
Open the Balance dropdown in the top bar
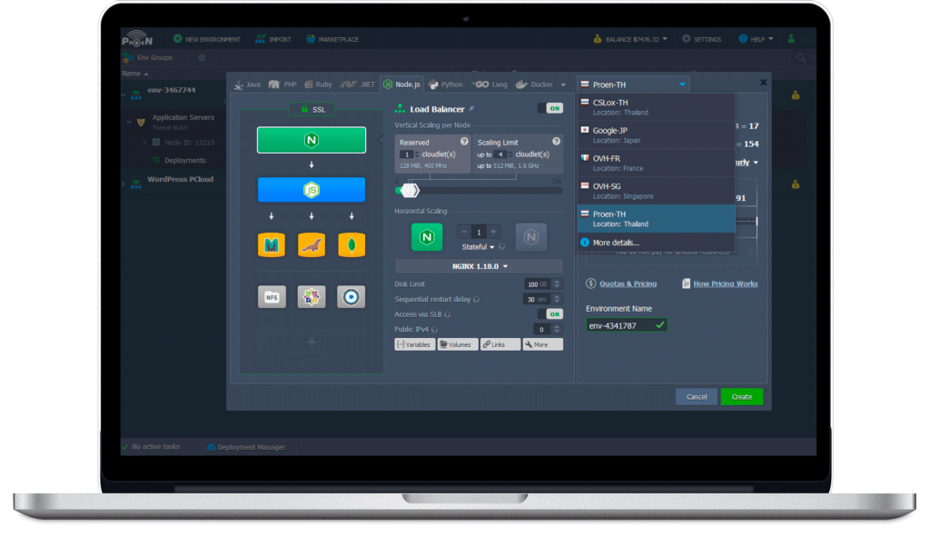[630, 39]
